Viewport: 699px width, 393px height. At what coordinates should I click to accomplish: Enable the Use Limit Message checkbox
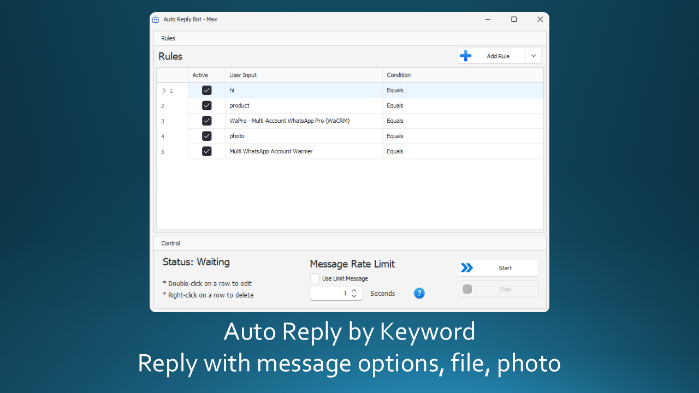[x=315, y=278]
